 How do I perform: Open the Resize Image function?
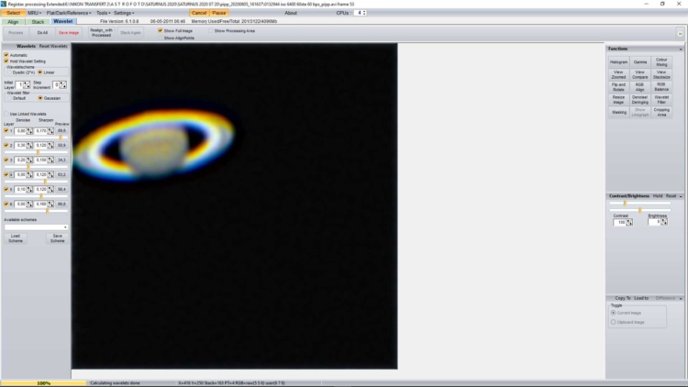[x=618, y=100]
